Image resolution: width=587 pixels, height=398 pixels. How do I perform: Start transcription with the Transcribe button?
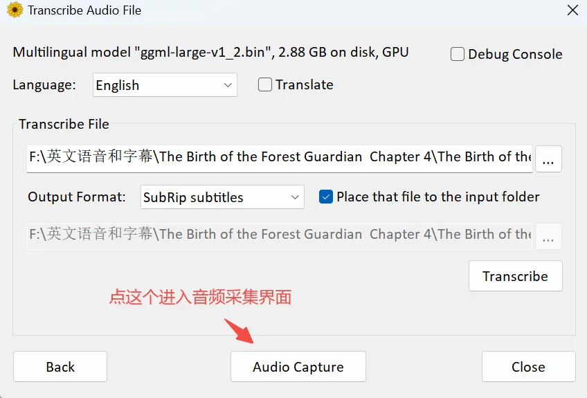pos(515,276)
